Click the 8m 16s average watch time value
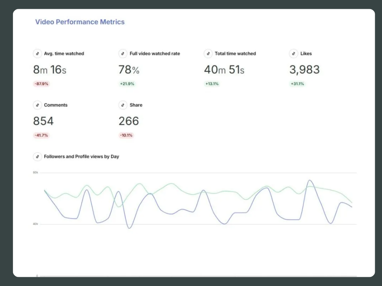The width and height of the screenshot is (382, 286). (50, 70)
